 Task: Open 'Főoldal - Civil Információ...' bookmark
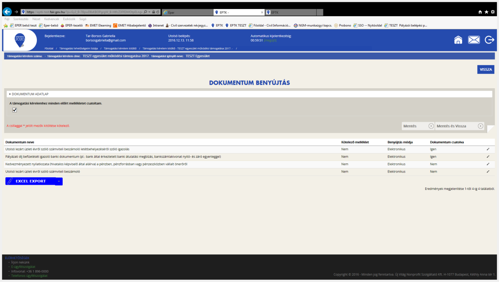pos(270,25)
